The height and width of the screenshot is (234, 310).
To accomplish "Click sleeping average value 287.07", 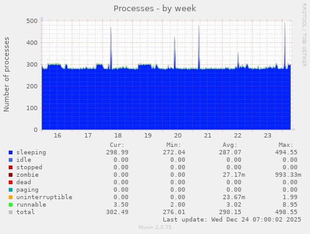I will pos(230,152).
